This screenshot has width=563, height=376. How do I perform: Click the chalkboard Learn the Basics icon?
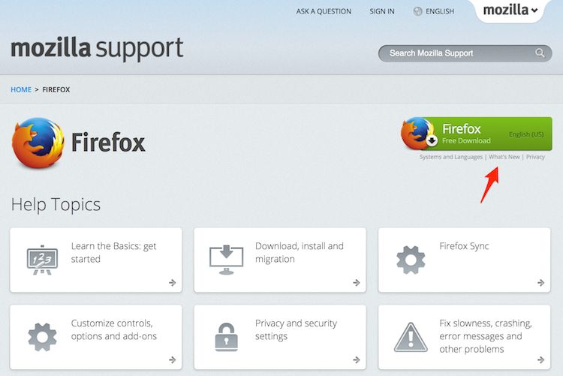41,259
